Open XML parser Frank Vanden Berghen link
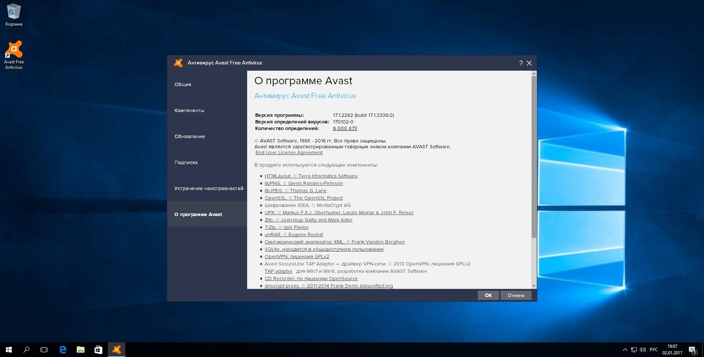Screen dimensions: 704x357 pos(334,242)
